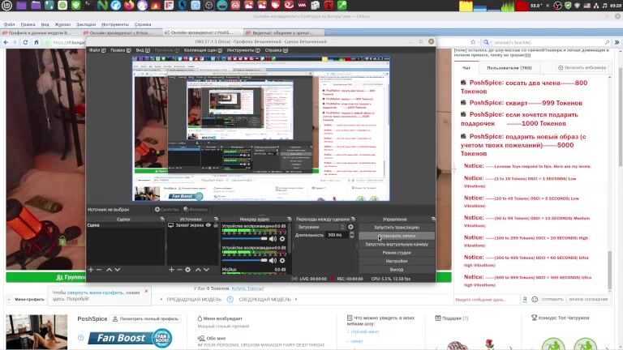Open transition settings gear next to Затухание

pyautogui.click(x=351, y=227)
